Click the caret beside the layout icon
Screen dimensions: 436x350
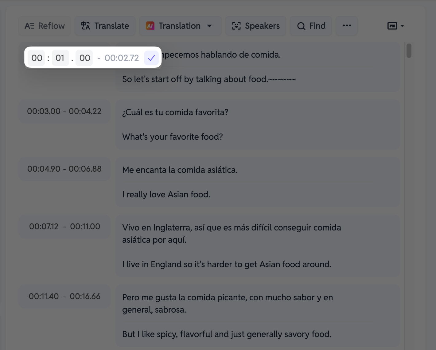(402, 26)
